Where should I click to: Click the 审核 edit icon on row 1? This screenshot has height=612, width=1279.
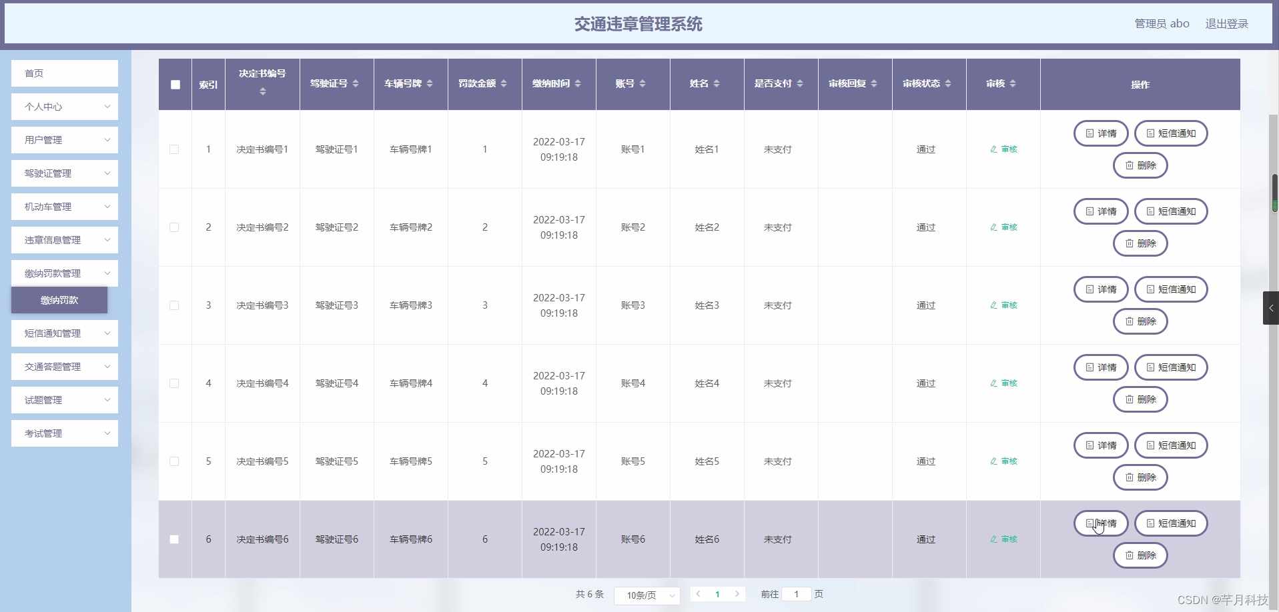click(1003, 149)
